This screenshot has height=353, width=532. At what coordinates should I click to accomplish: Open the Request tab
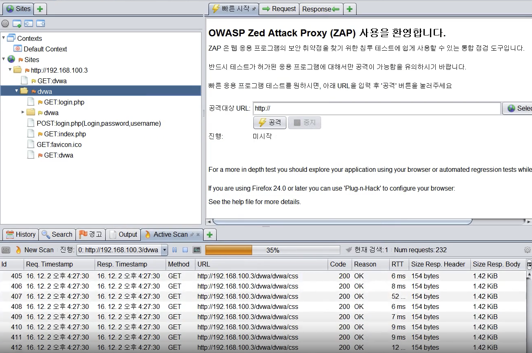pyautogui.click(x=279, y=9)
